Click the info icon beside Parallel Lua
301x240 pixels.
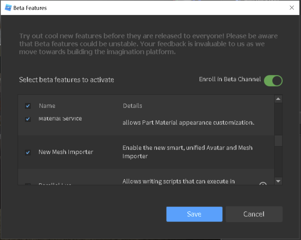click(263, 184)
